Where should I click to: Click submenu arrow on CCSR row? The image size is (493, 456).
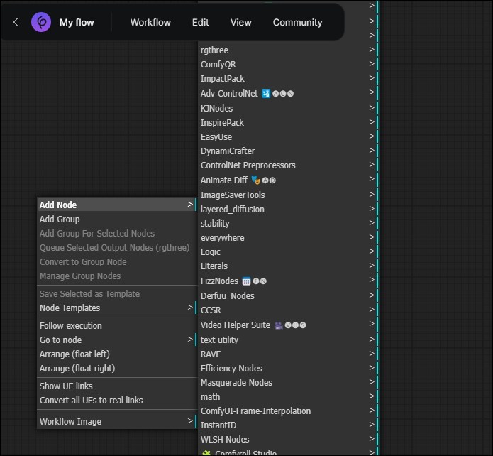point(372,309)
